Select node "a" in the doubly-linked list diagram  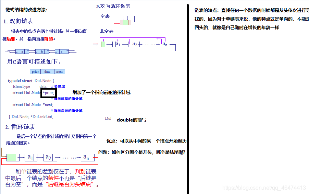click(22, 52)
